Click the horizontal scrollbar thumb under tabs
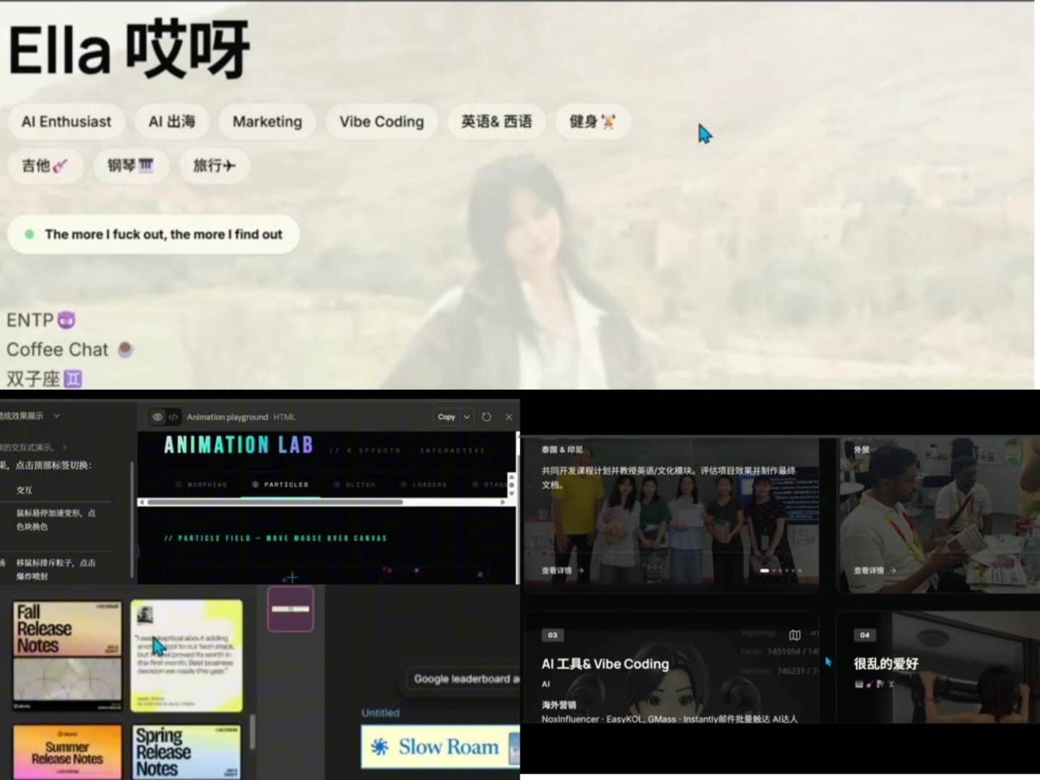The height and width of the screenshot is (780, 1040). 275,501
